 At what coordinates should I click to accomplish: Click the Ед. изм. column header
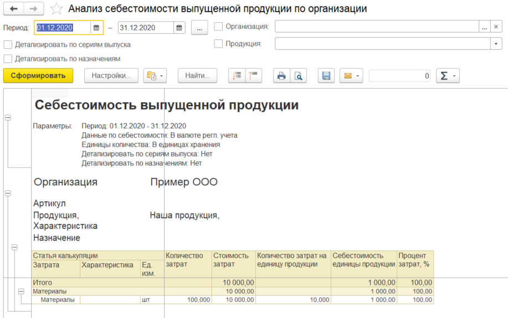coord(152,269)
